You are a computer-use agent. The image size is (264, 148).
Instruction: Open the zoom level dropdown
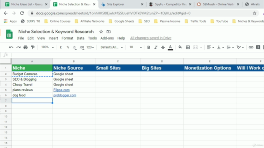point(47,47)
